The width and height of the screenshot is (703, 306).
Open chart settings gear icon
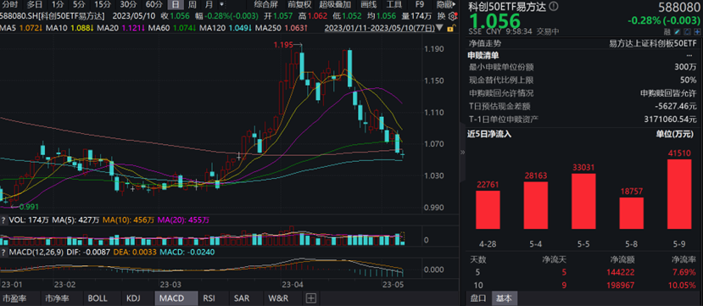click(453, 16)
